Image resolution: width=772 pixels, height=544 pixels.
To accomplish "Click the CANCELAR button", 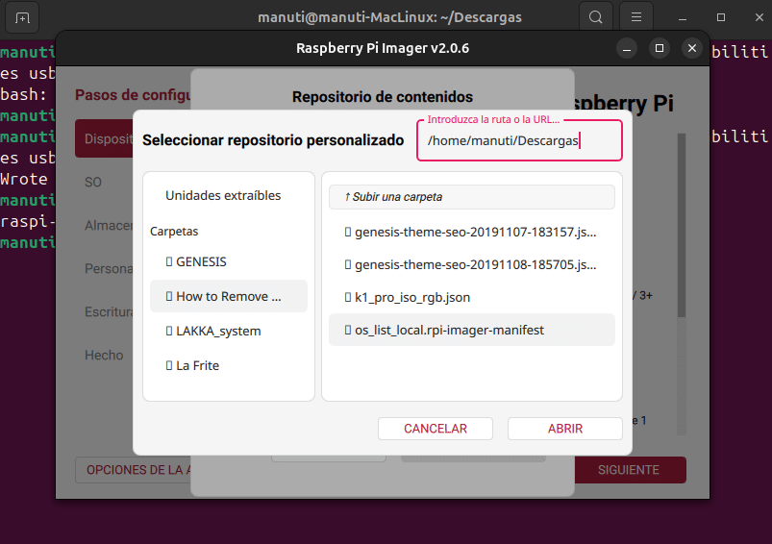I will coord(436,429).
